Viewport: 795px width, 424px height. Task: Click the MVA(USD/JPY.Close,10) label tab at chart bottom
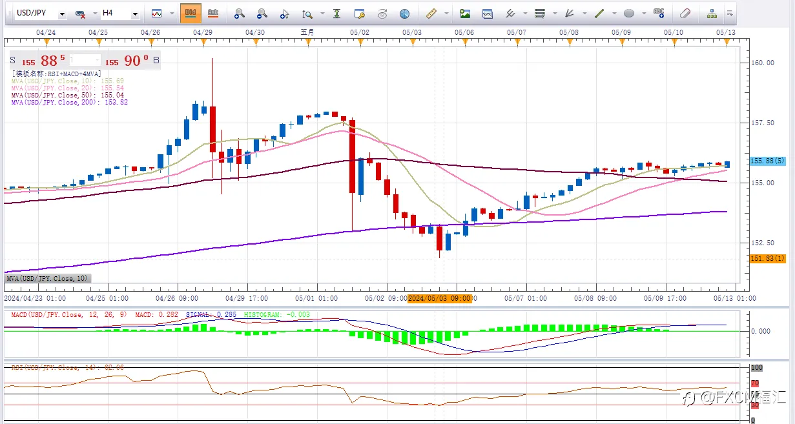pos(47,278)
